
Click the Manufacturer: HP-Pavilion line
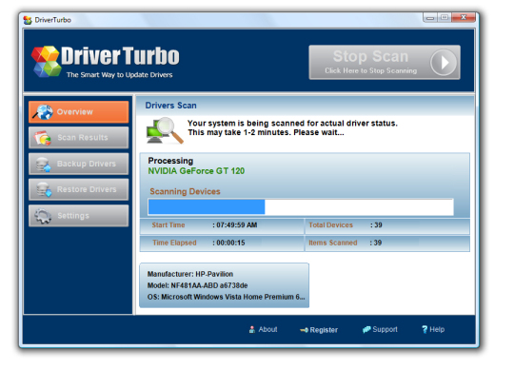pos(190,274)
